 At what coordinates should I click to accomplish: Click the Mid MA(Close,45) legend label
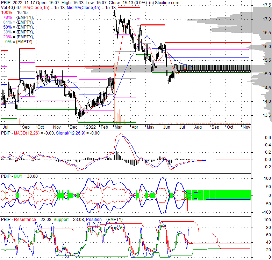coord(84,8)
